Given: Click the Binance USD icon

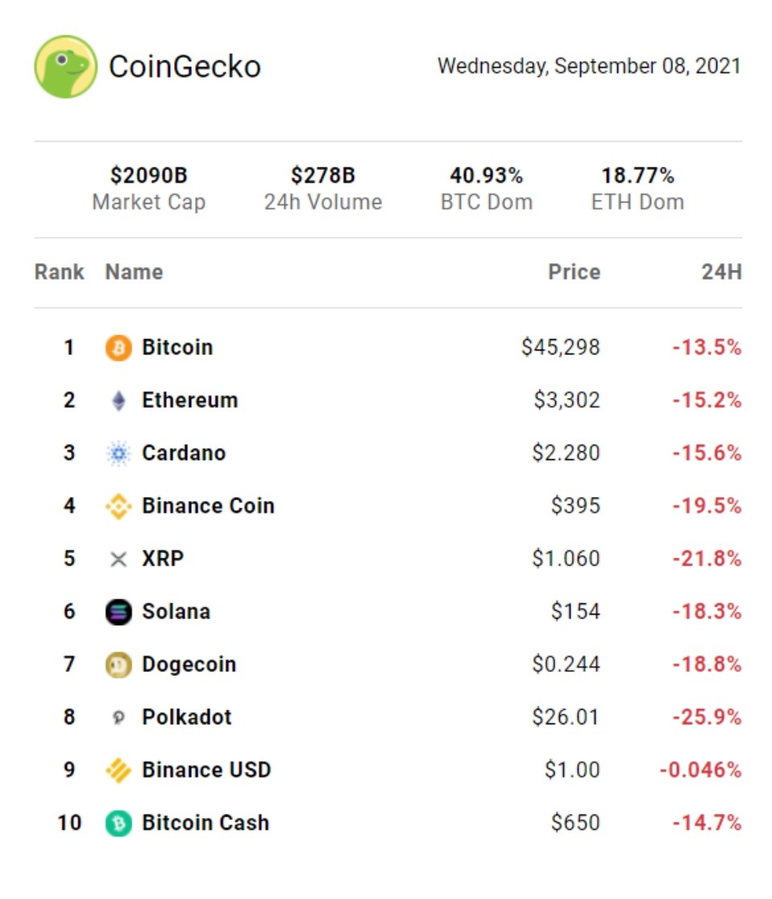Looking at the screenshot, I should click(x=118, y=770).
